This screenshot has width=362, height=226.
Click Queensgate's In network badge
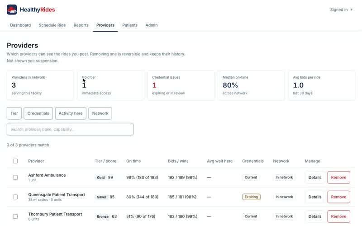point(284,197)
